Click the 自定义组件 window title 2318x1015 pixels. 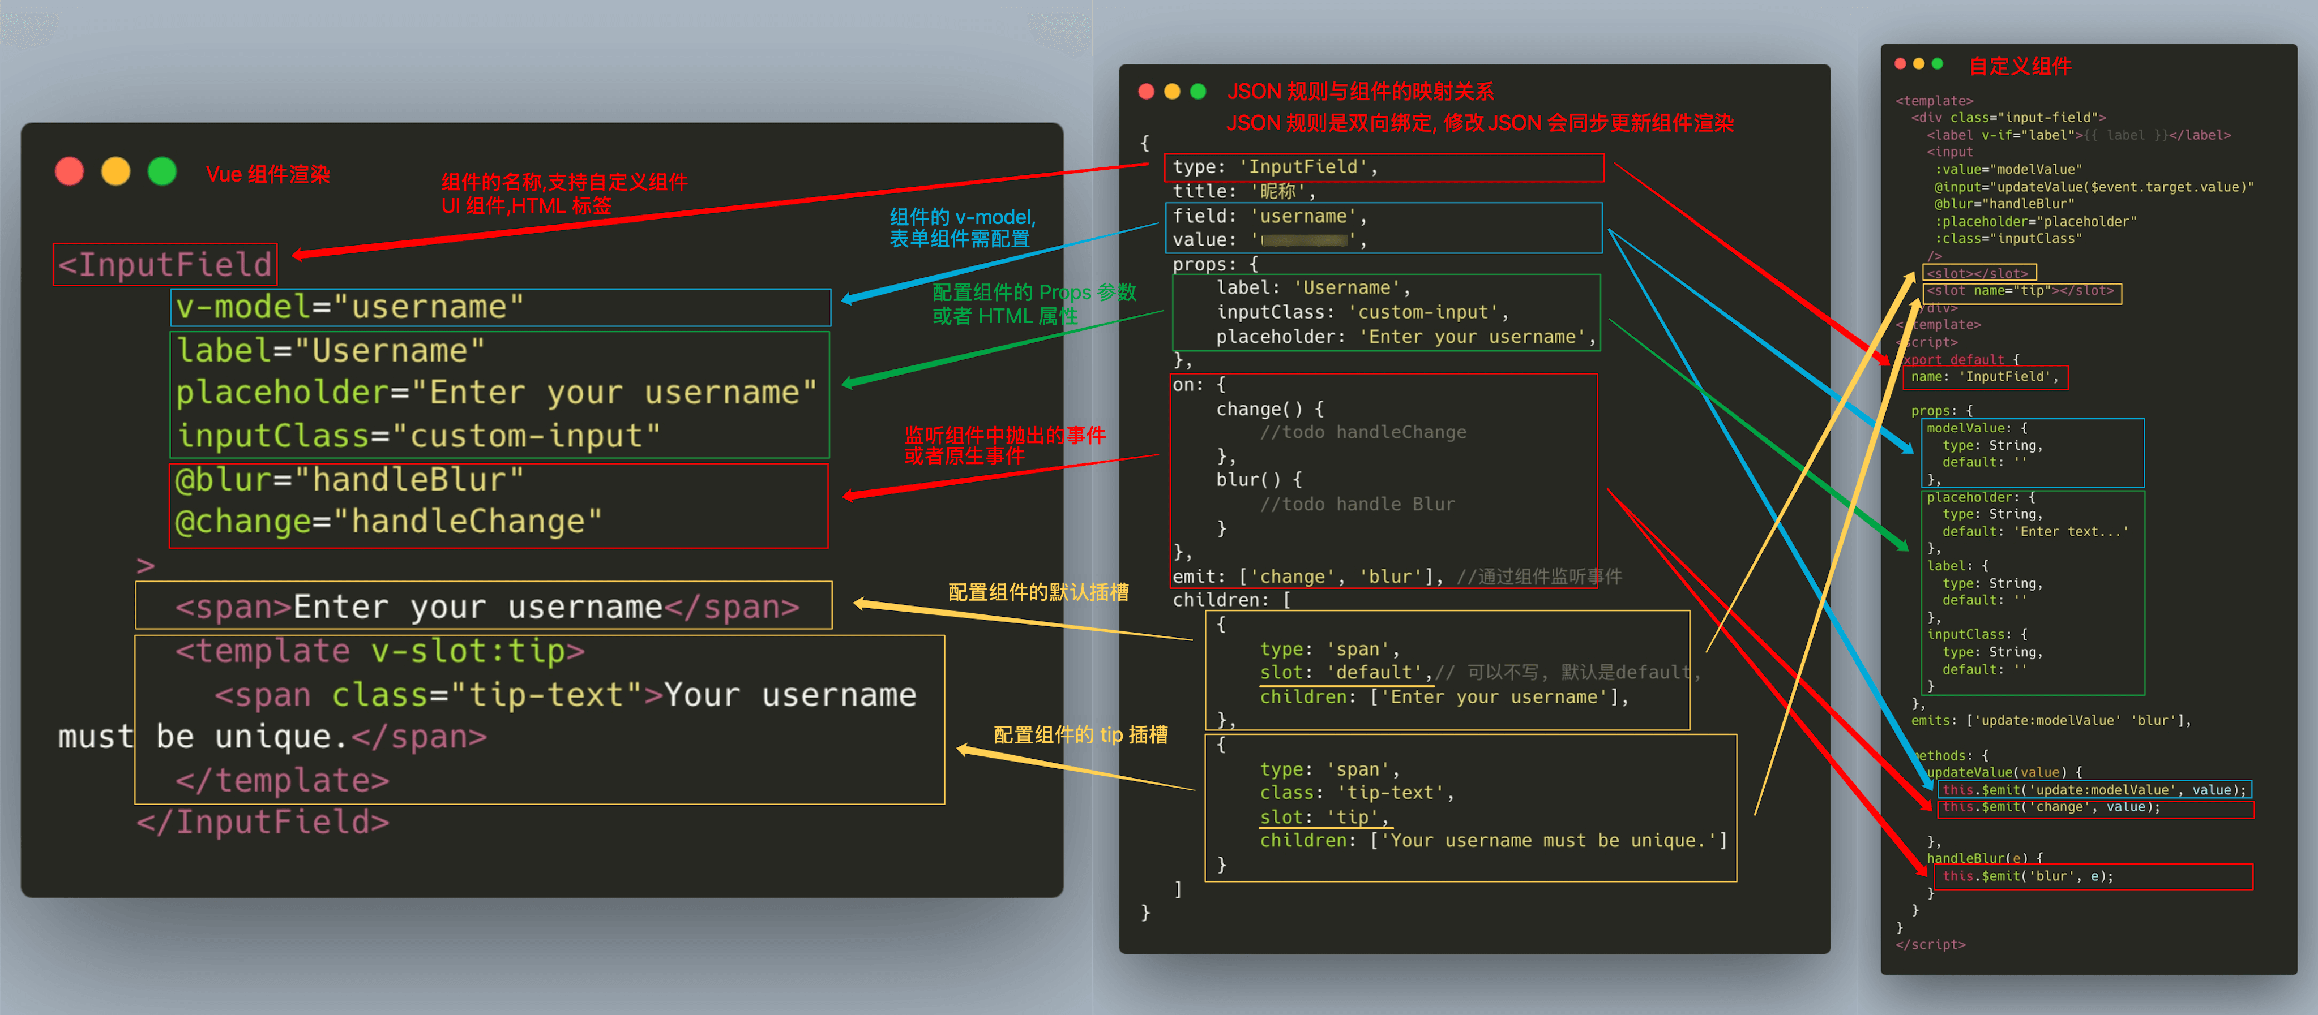2019,66
